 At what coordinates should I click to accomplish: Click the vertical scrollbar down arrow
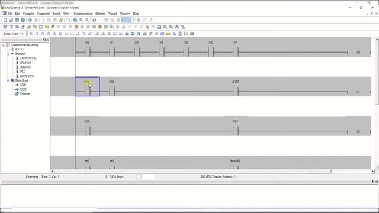coord(377,167)
